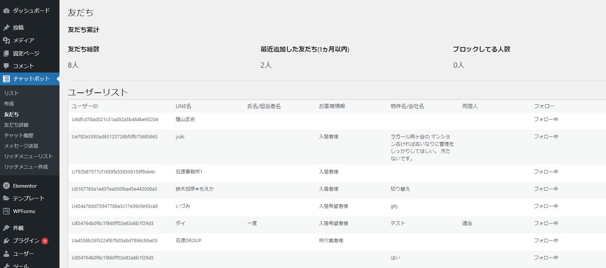Go to 友だち submenu
This screenshot has height=268, width=606.
click(x=11, y=114)
